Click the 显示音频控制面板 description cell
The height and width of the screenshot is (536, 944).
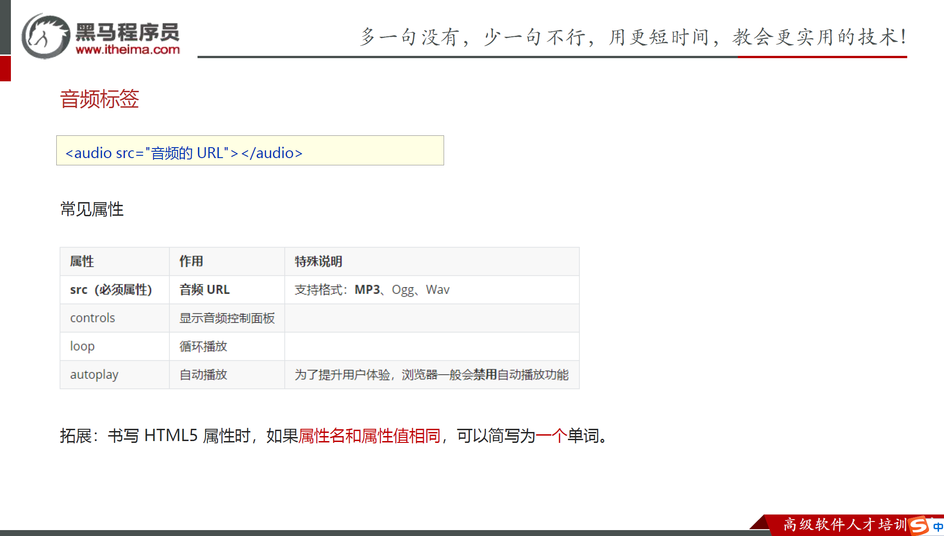coord(227,318)
